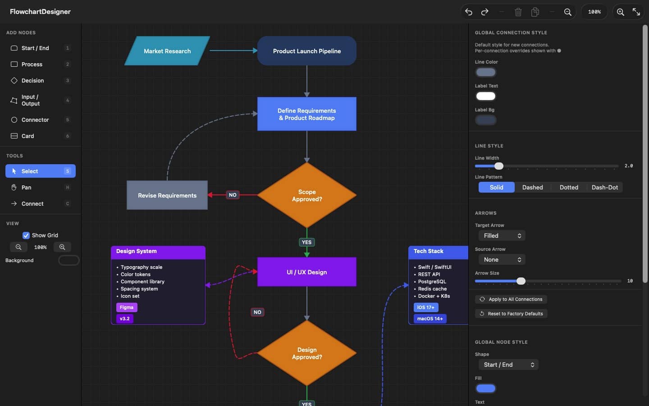Open the Target Arrow dropdown
This screenshot has height=406, width=649.
[502, 236]
